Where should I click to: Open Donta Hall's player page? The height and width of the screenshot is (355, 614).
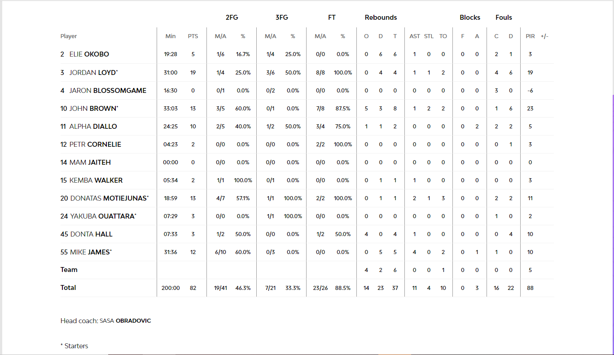[91, 234]
